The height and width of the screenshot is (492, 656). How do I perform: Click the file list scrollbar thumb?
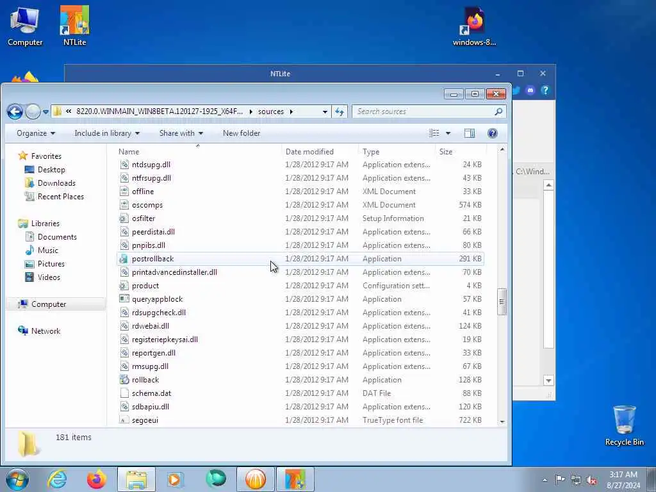(502, 302)
